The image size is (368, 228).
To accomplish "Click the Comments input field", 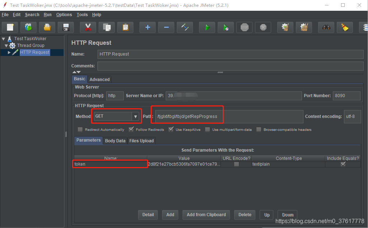I will pyautogui.click(x=231, y=66).
